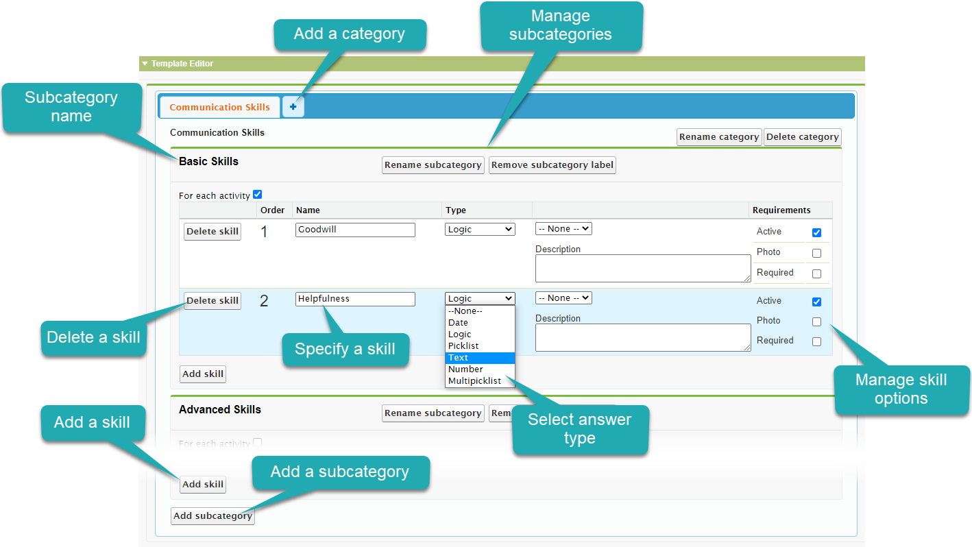Click the Helpfulness name input field

click(x=355, y=299)
